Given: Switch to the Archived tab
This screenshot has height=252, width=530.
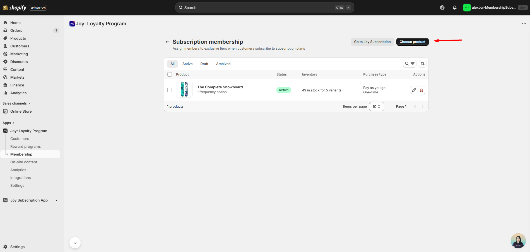Looking at the screenshot, I should click(x=223, y=64).
